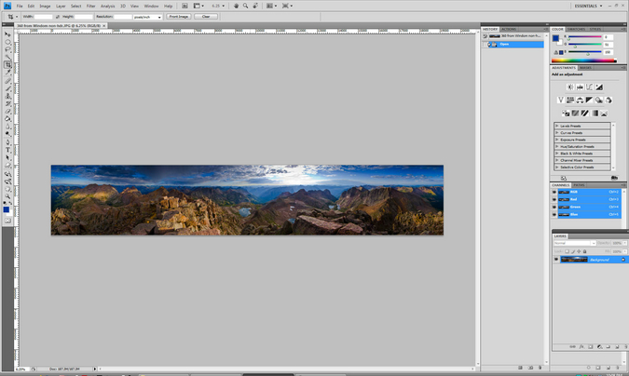629x376 pixels.
Task: Add a Levels adjustment
Action: tap(580, 87)
